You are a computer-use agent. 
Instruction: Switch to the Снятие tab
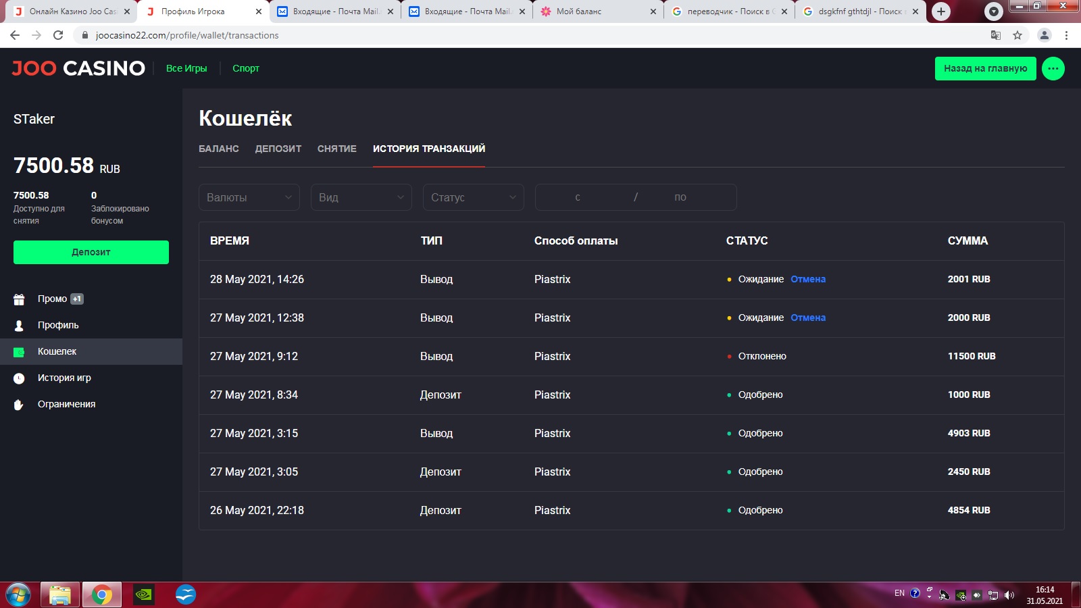click(x=336, y=149)
